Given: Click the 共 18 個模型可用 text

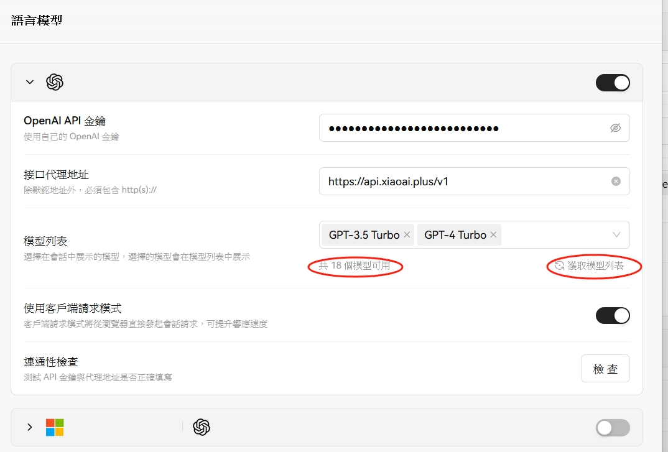Looking at the screenshot, I should (355, 266).
